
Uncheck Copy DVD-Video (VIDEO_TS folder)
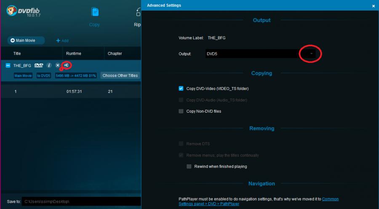(x=181, y=89)
